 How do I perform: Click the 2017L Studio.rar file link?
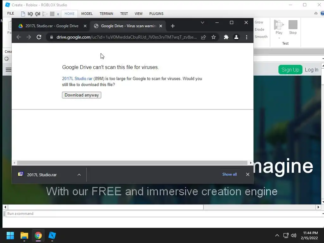pos(77,78)
